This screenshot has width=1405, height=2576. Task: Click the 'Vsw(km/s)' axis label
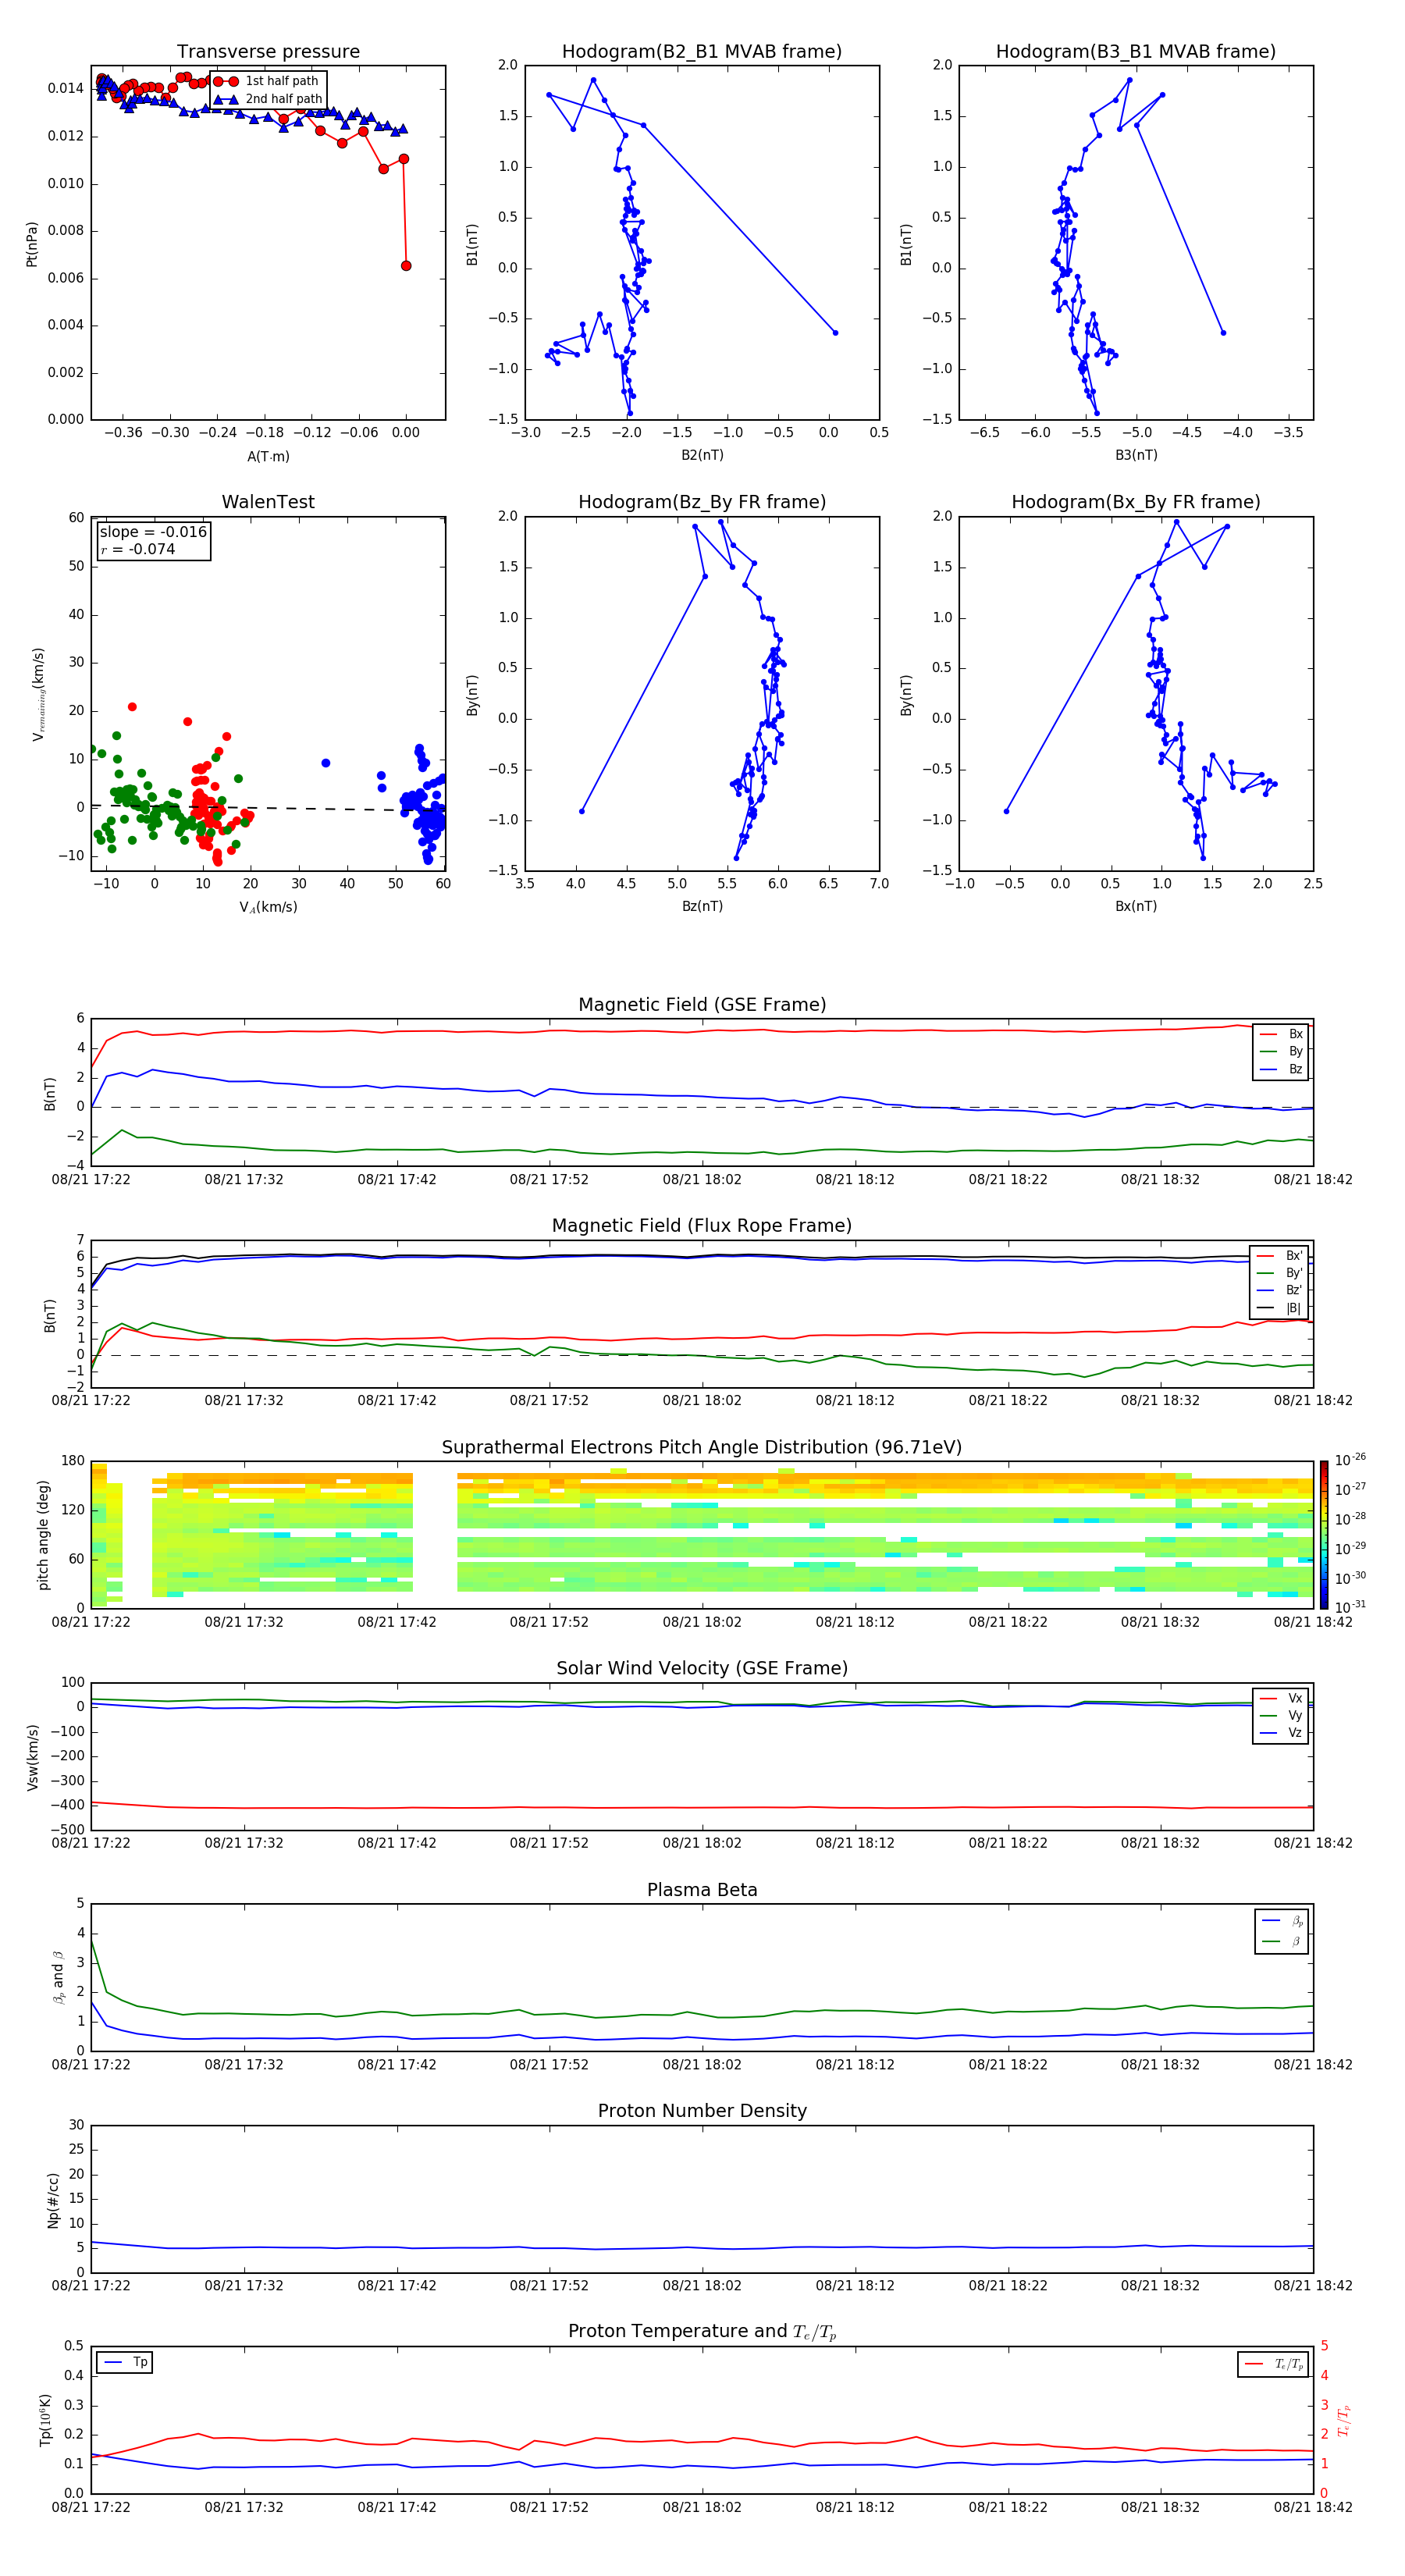click(32, 1757)
